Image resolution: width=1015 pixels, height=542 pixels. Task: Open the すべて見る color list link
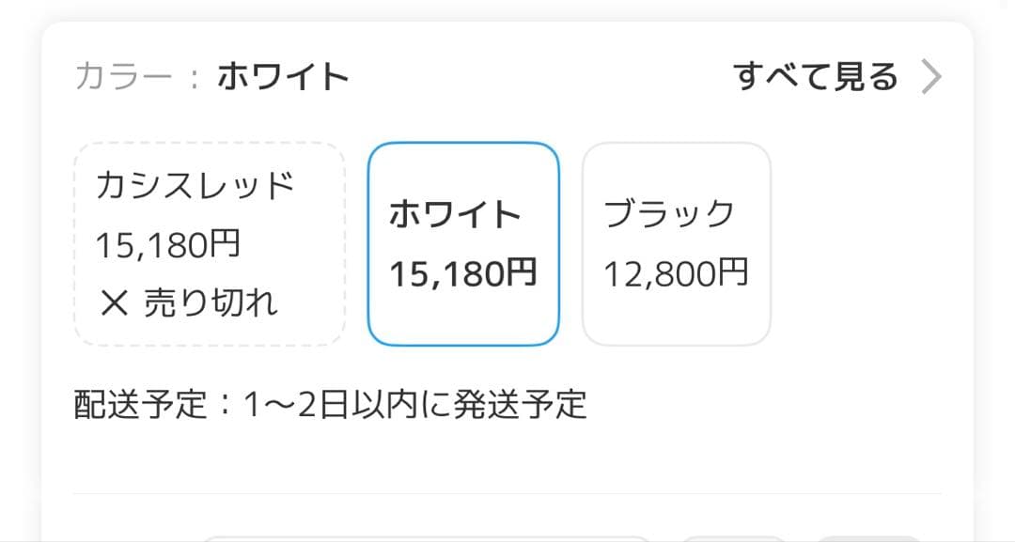tap(815, 77)
